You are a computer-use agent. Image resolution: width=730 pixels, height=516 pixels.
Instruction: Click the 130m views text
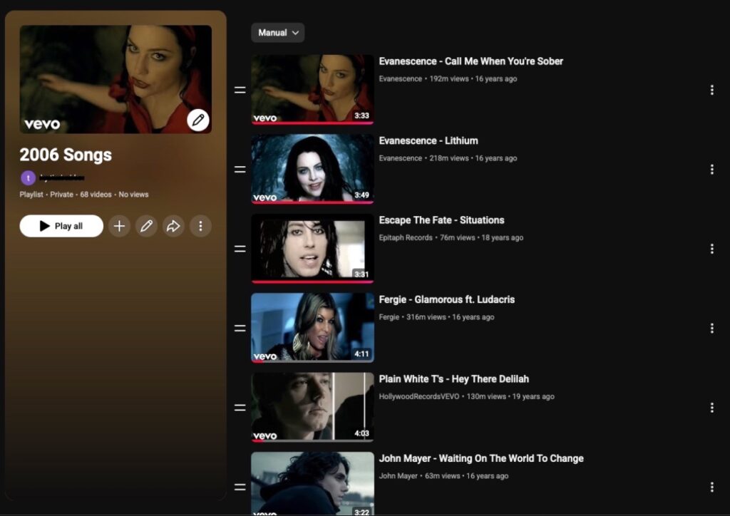486,396
